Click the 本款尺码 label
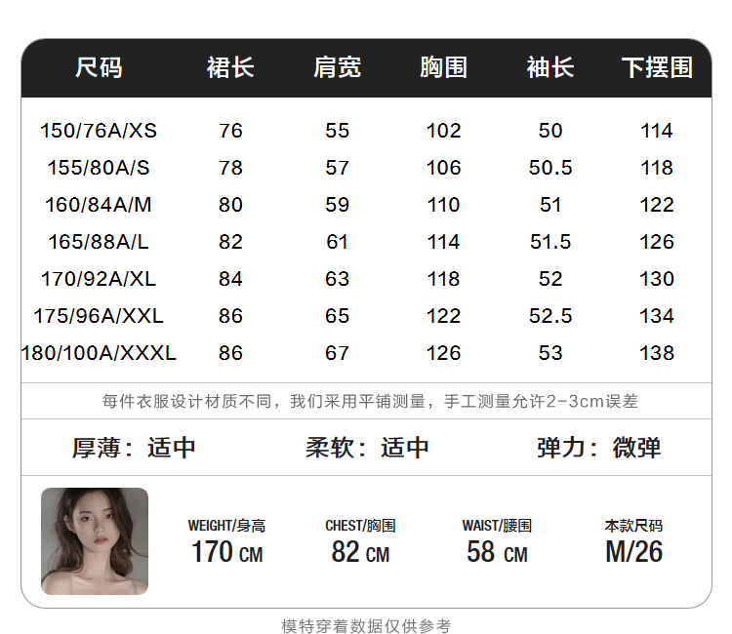This screenshot has height=634, width=732. (633, 526)
